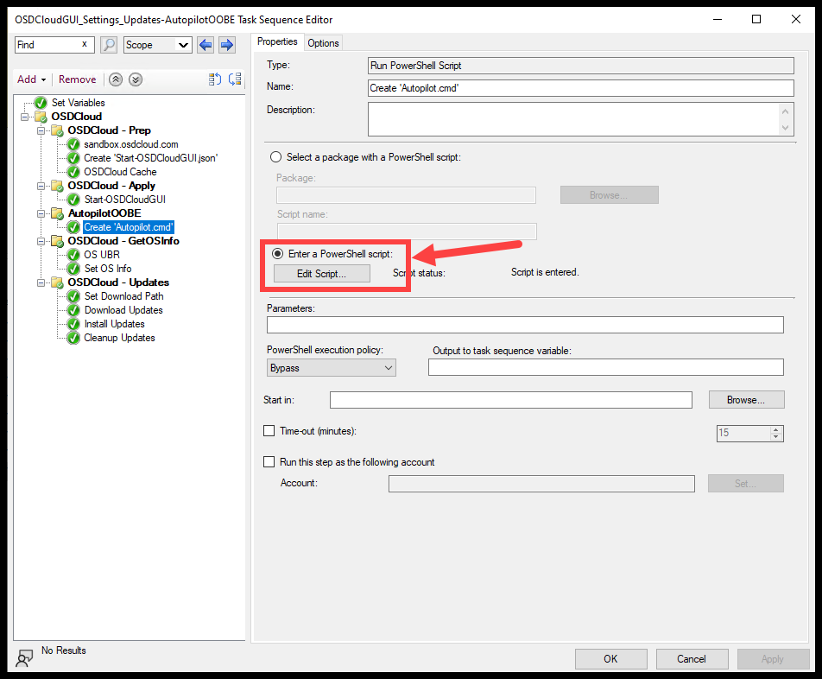Click the x to clear the Find field

pyautogui.click(x=85, y=44)
